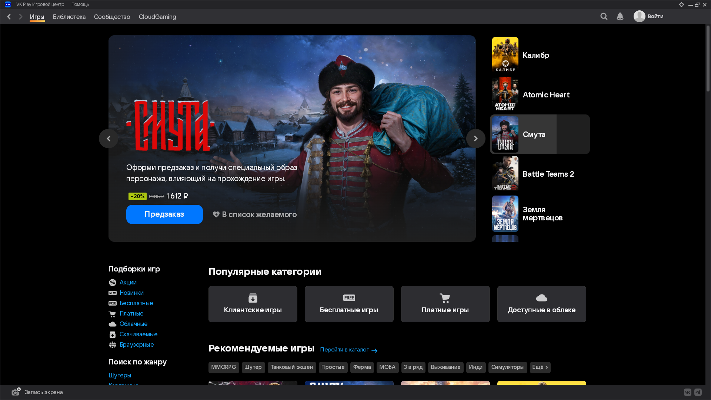Click the screen recording camera icon

coord(16,392)
